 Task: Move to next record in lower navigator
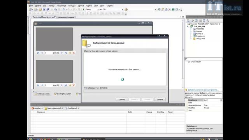click(x=62, y=85)
